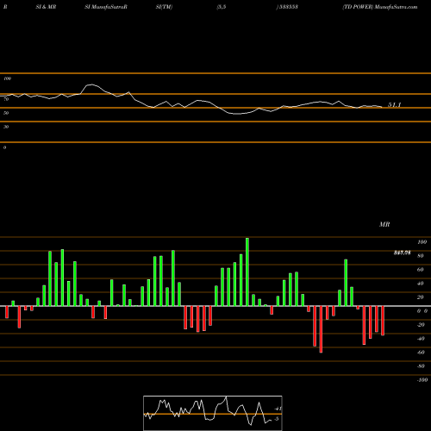Click the MR axis label -80
This screenshot has width=431, height=431.
(x=421, y=366)
